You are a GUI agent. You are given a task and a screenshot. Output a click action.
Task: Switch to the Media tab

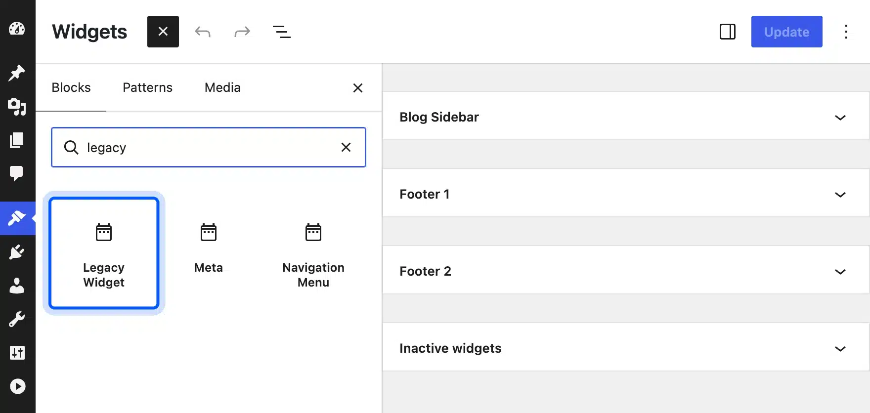pyautogui.click(x=222, y=87)
